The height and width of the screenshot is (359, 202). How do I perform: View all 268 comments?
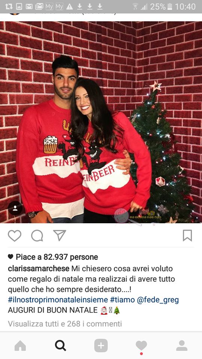65,324
